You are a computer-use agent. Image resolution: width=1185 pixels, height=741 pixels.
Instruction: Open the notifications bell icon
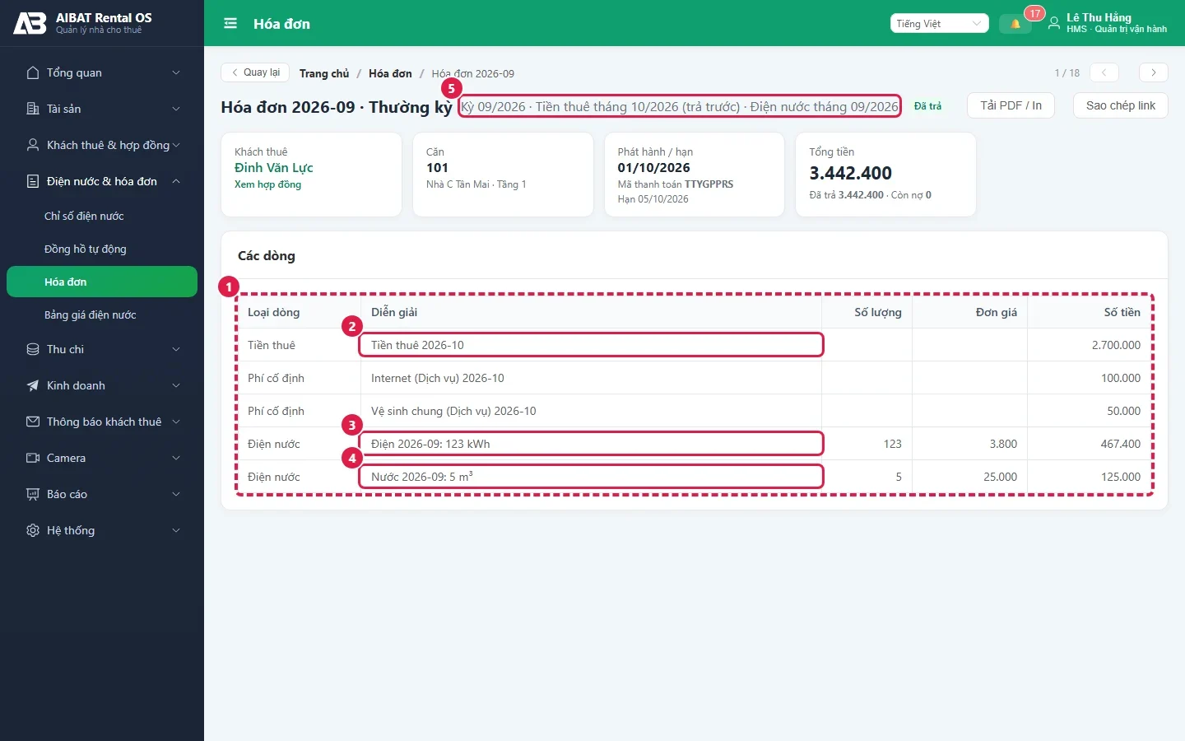click(1015, 24)
